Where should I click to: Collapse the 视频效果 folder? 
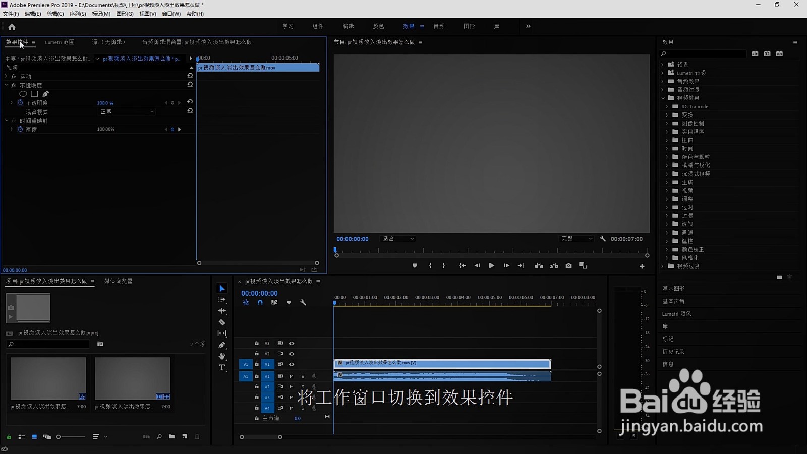[x=663, y=98]
